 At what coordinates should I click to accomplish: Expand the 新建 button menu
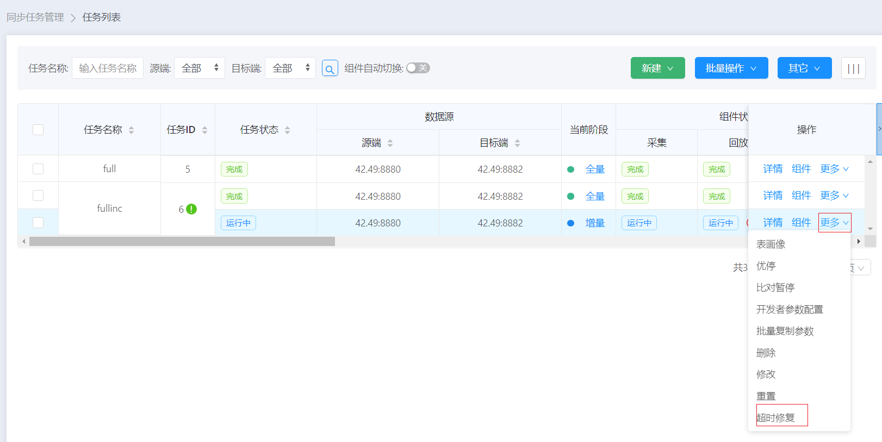coord(658,68)
